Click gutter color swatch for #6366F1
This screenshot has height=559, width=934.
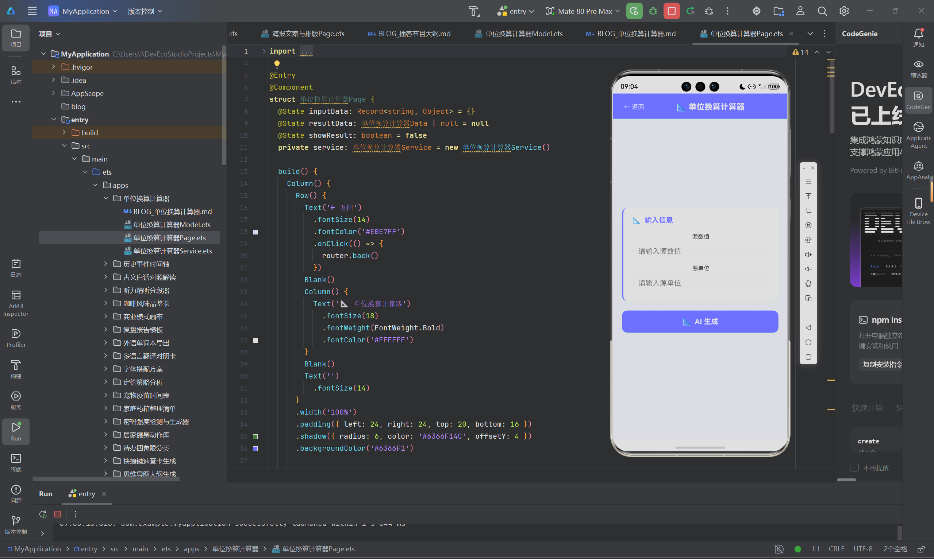point(255,448)
